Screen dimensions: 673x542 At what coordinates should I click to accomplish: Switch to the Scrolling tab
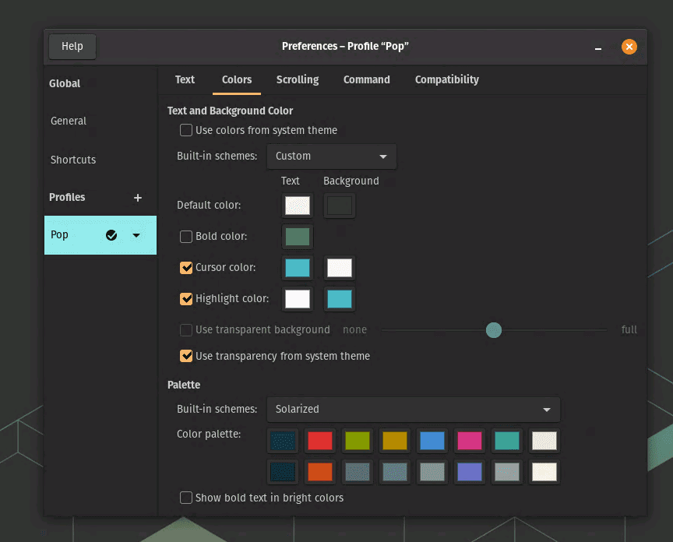point(297,79)
